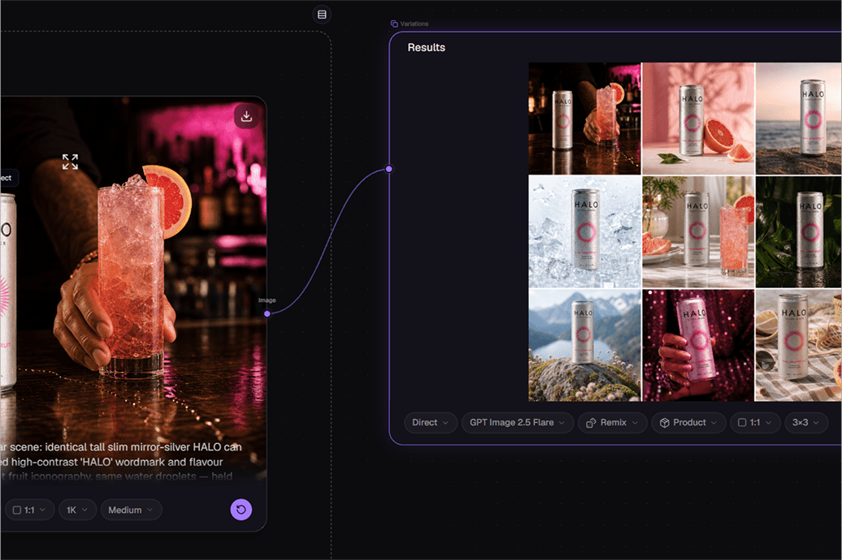Screen dimensions: 842x560
Task: Click the prompt text about HALO can
Action: 121,461
